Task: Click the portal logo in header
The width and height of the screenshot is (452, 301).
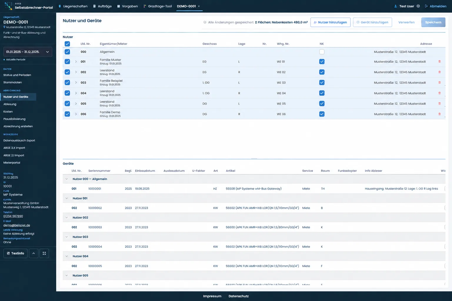Action: click(8, 6)
